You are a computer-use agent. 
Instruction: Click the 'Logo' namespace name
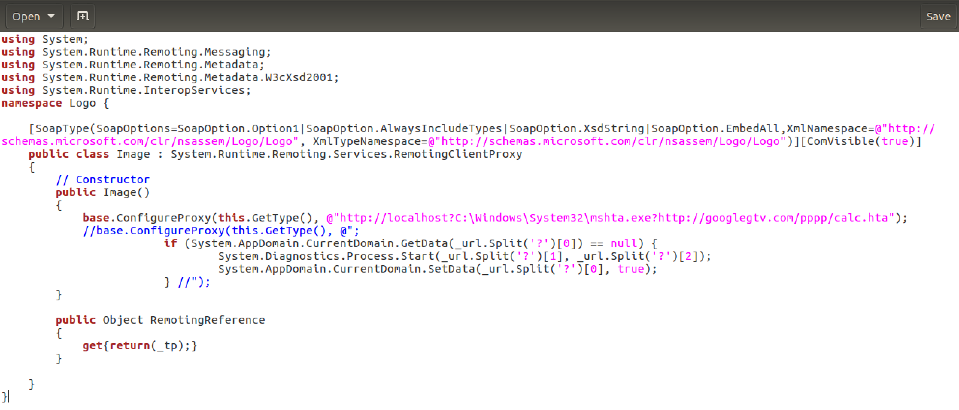point(82,103)
